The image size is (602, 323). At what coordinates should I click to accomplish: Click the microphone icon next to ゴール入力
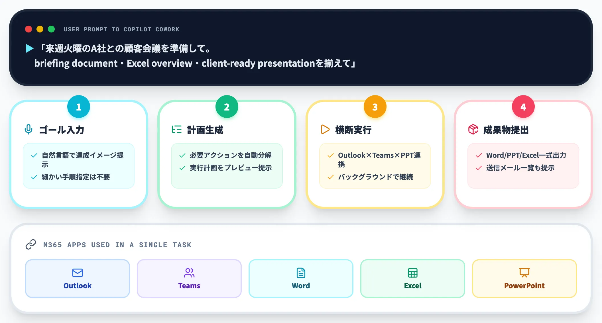point(29,129)
